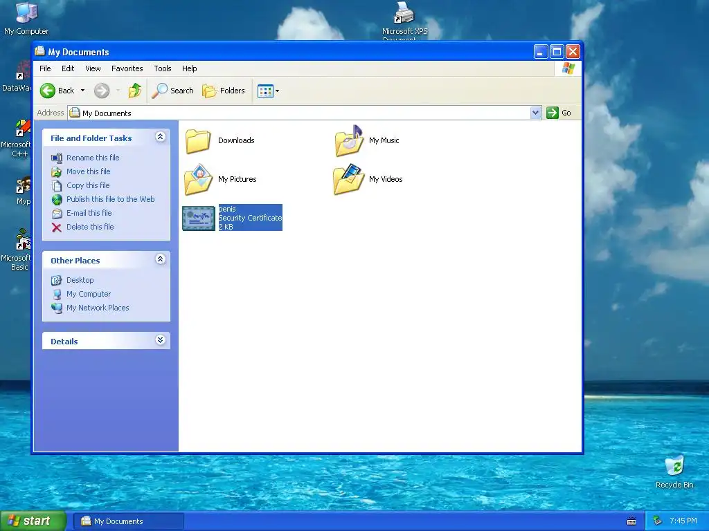Open the Favorites menu

[x=127, y=68]
